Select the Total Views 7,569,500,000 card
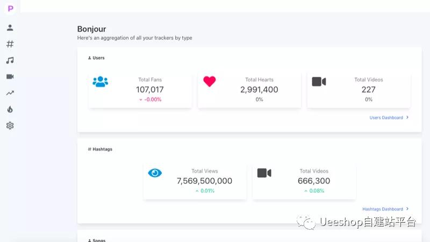This screenshot has width=430, height=242. click(195, 182)
